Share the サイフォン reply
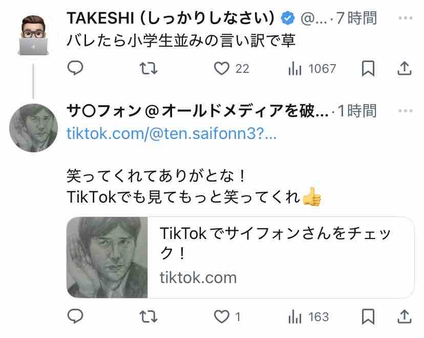This screenshot has width=424, height=338. [404, 317]
